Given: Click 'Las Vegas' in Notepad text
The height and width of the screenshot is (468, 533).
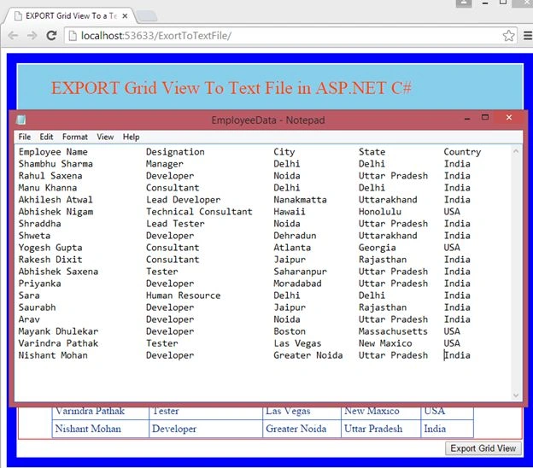Looking at the screenshot, I should [297, 343].
